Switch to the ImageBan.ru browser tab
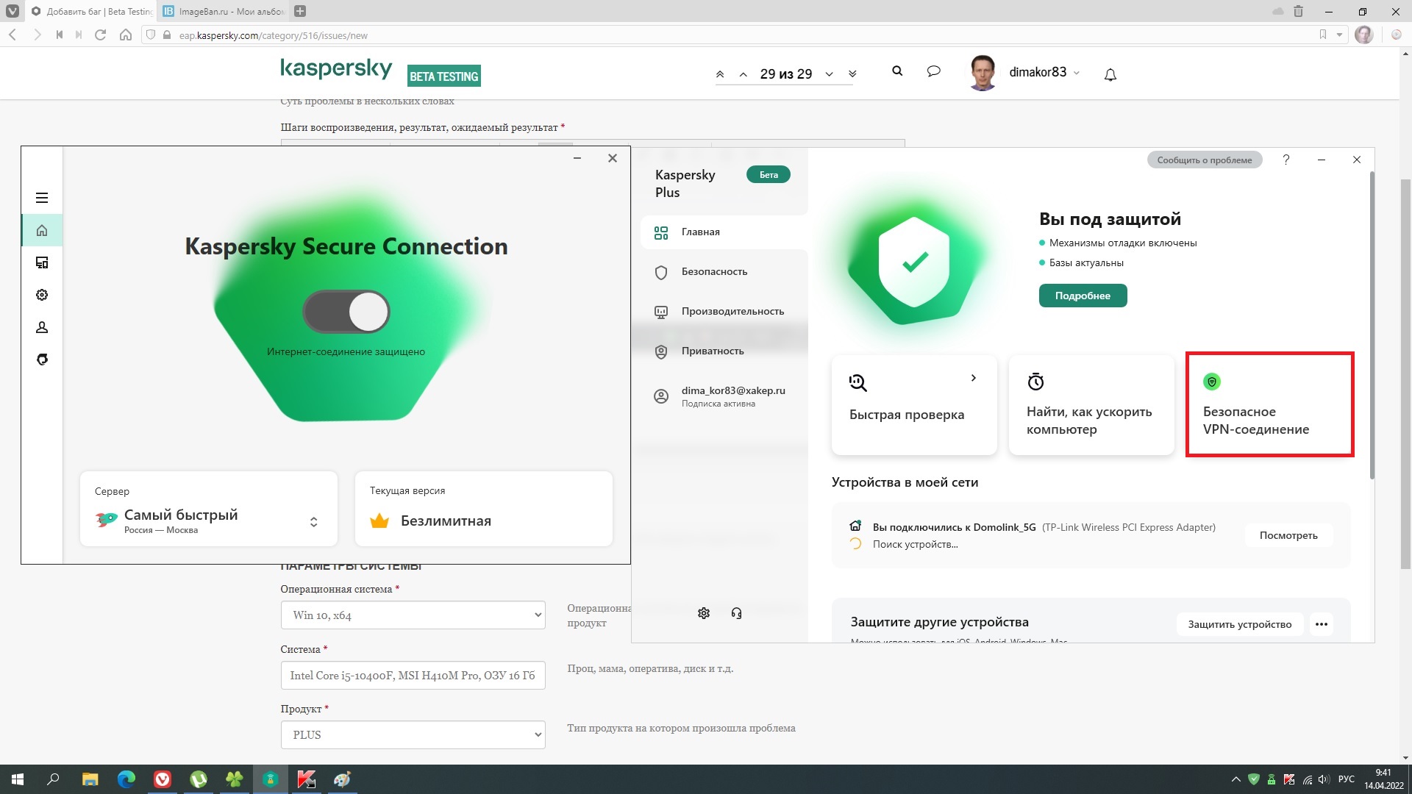 (223, 11)
